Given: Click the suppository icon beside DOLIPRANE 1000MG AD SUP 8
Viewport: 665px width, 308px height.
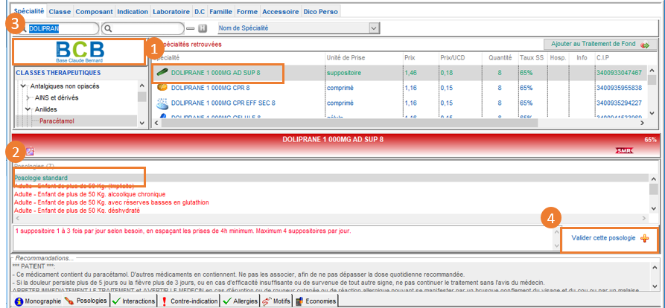Looking at the screenshot, I should point(162,73).
